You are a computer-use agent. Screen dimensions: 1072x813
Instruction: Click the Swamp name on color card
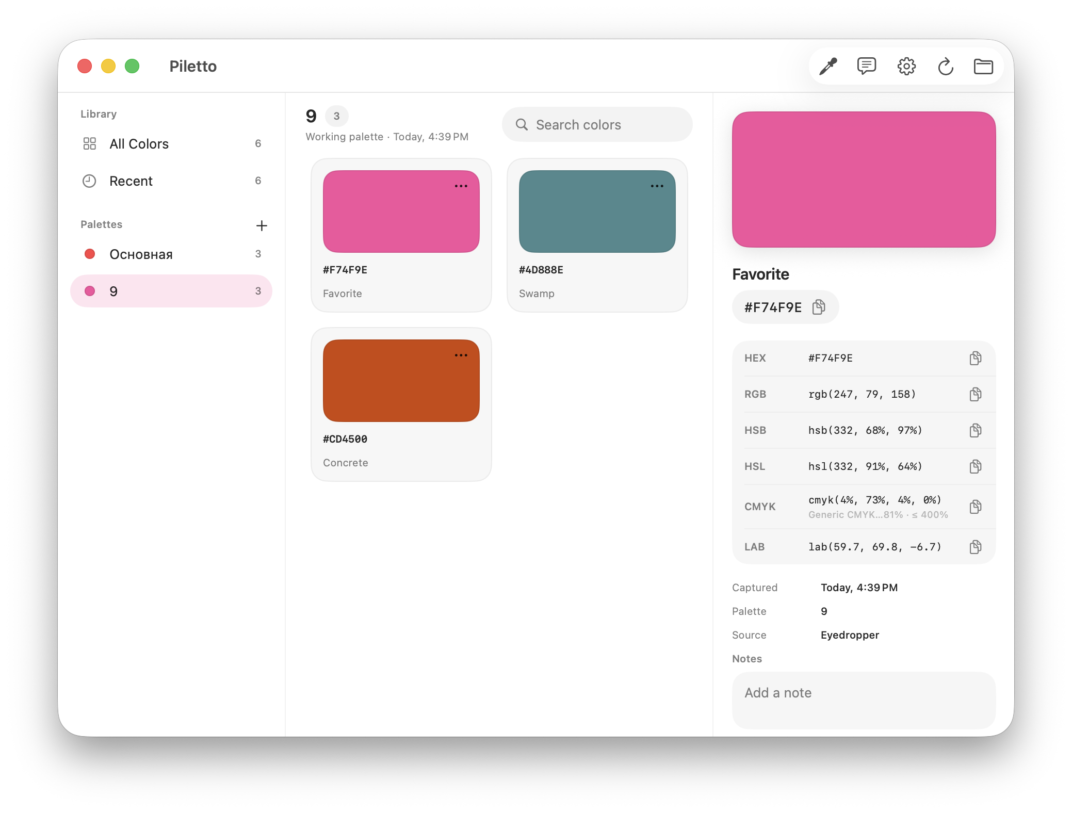click(x=537, y=294)
